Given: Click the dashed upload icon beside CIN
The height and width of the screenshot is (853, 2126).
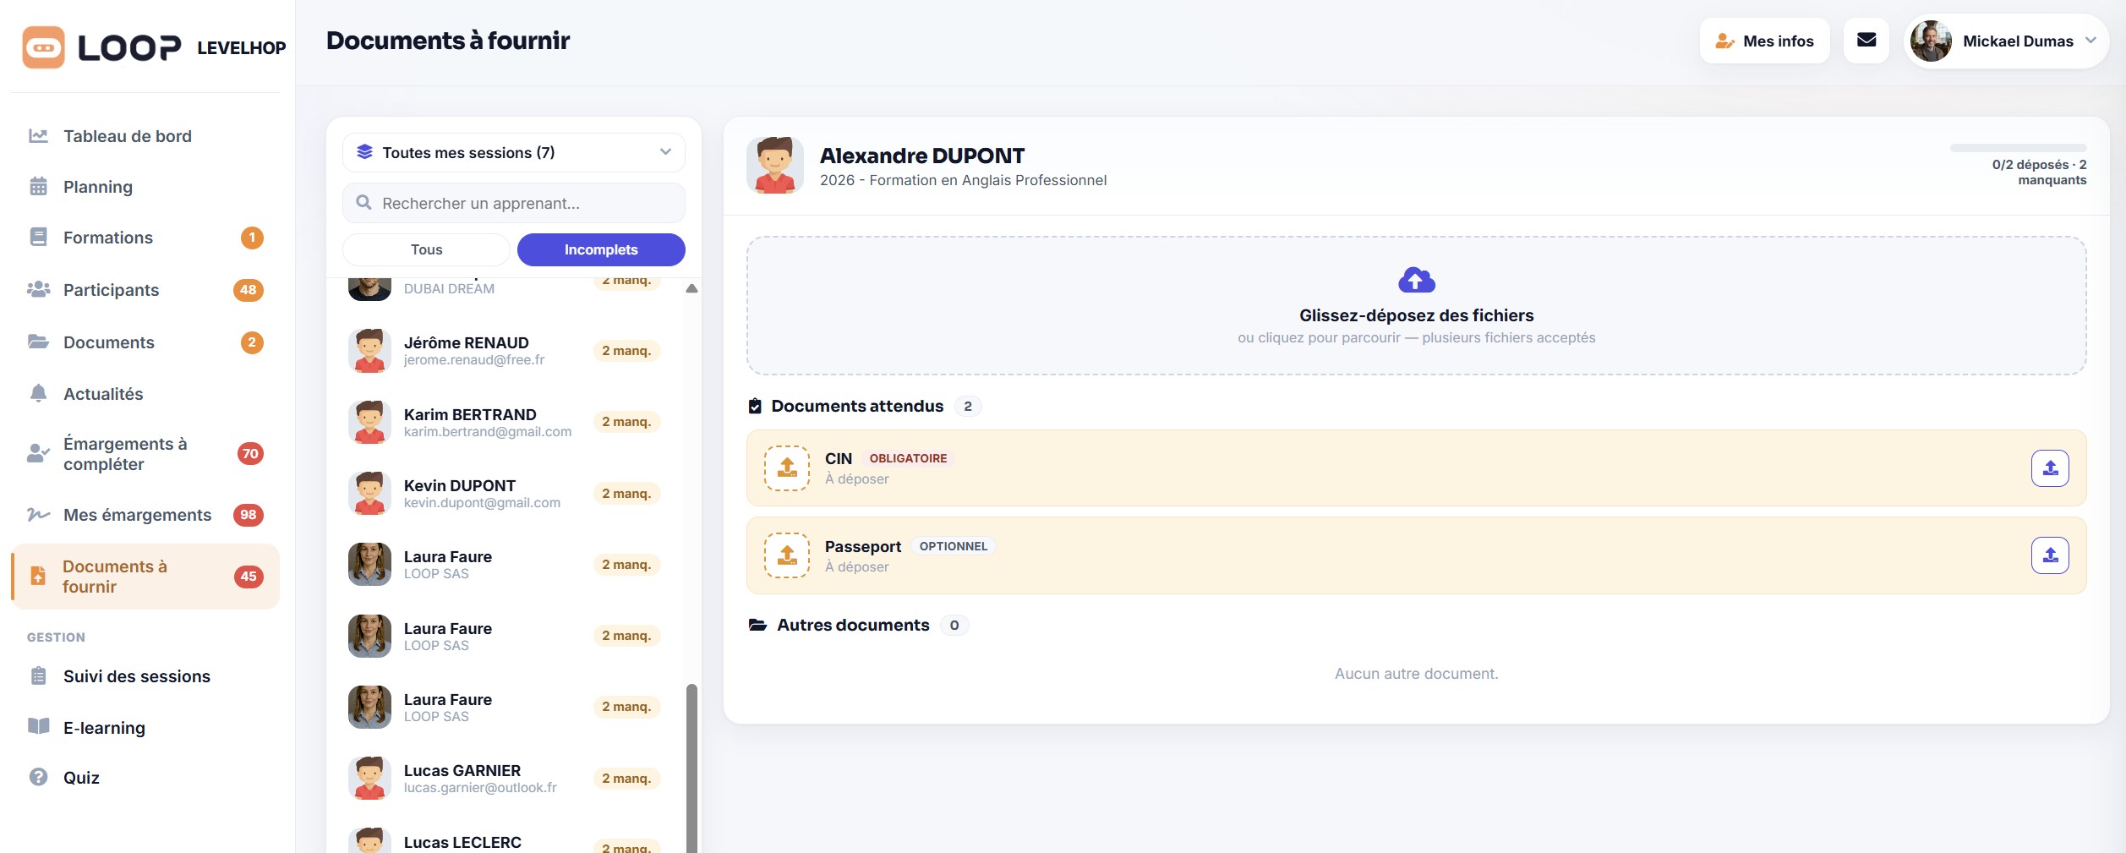Looking at the screenshot, I should coord(787,468).
